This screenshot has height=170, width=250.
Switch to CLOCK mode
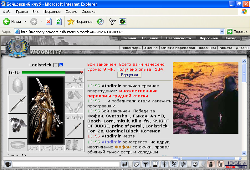(230, 167)
